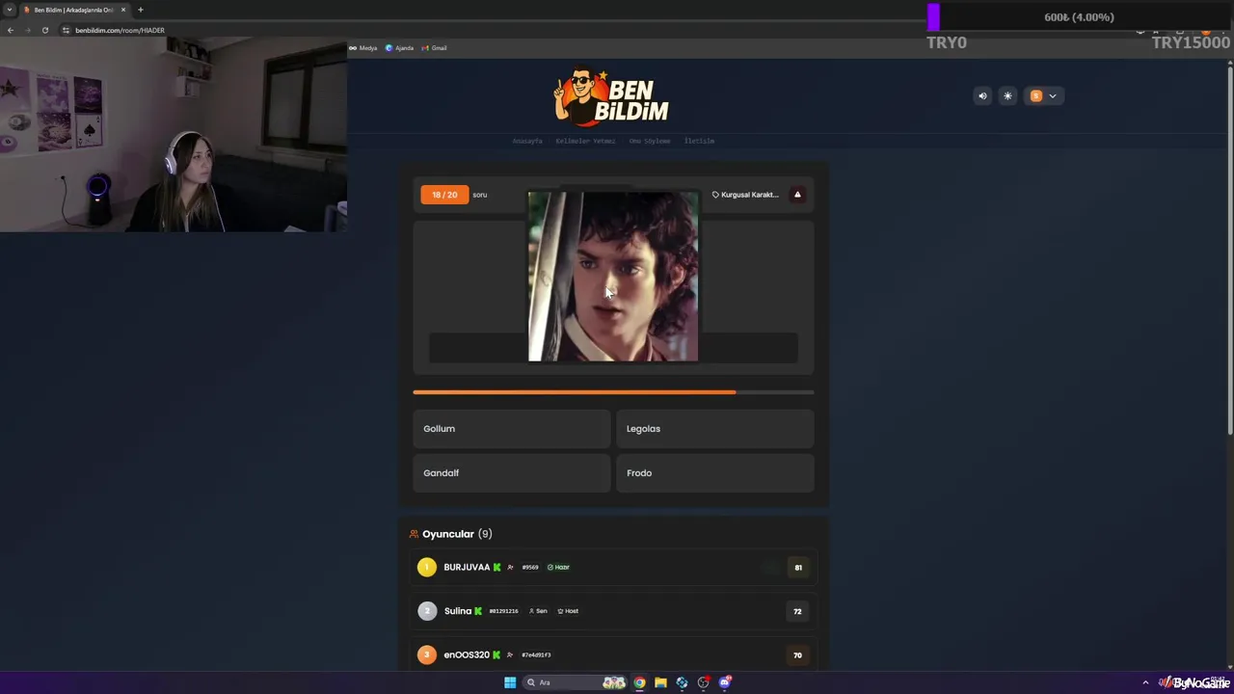
Task: Click the Ben Bildim logo
Action: coord(611,96)
